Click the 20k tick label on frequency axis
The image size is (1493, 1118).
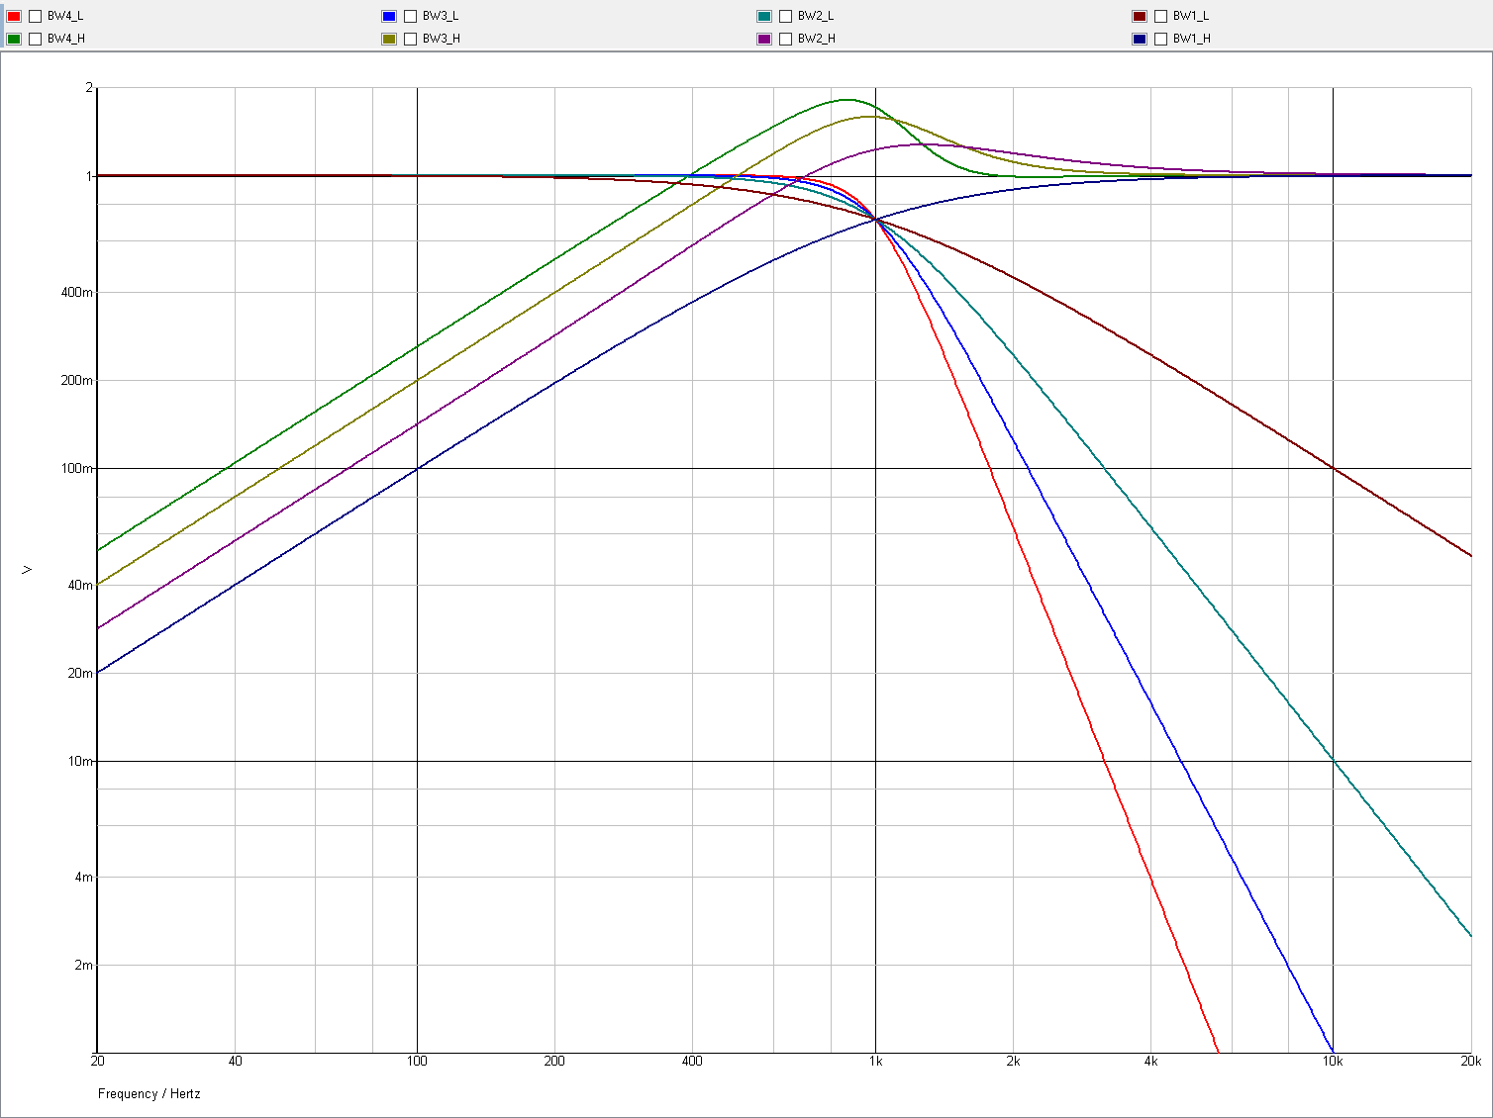pos(1471,1062)
